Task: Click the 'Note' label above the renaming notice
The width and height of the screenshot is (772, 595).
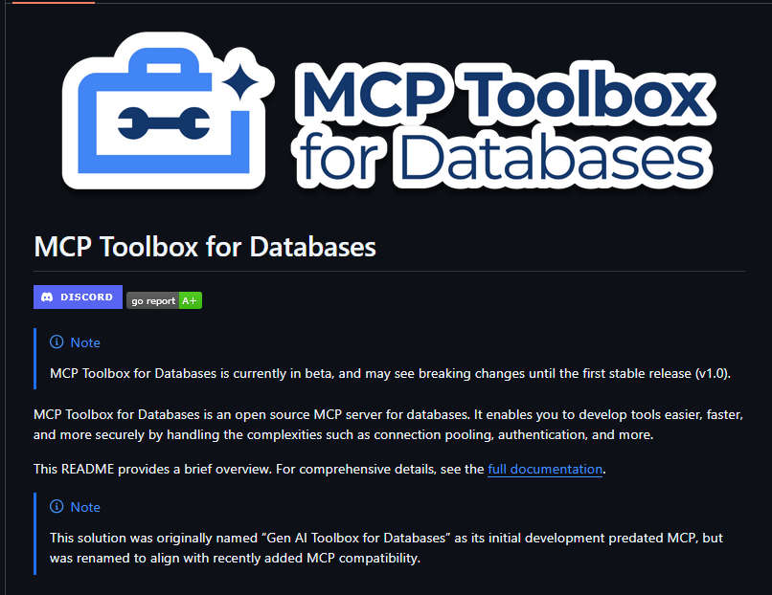Action: tap(85, 507)
